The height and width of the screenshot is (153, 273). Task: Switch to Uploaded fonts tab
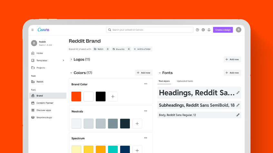(185, 81)
